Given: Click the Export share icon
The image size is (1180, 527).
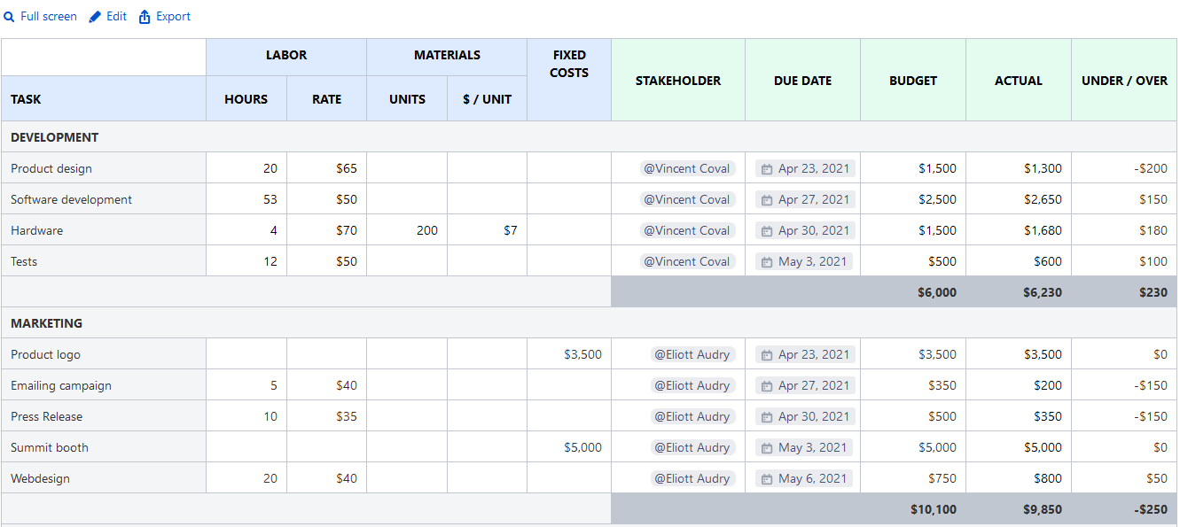Looking at the screenshot, I should coord(145,17).
